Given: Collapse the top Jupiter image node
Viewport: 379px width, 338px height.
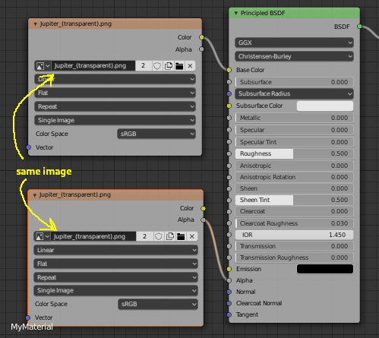Looking at the screenshot, I should coord(35,24).
